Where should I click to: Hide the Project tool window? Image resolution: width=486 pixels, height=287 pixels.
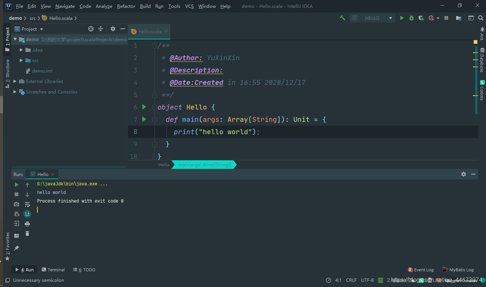coord(123,29)
